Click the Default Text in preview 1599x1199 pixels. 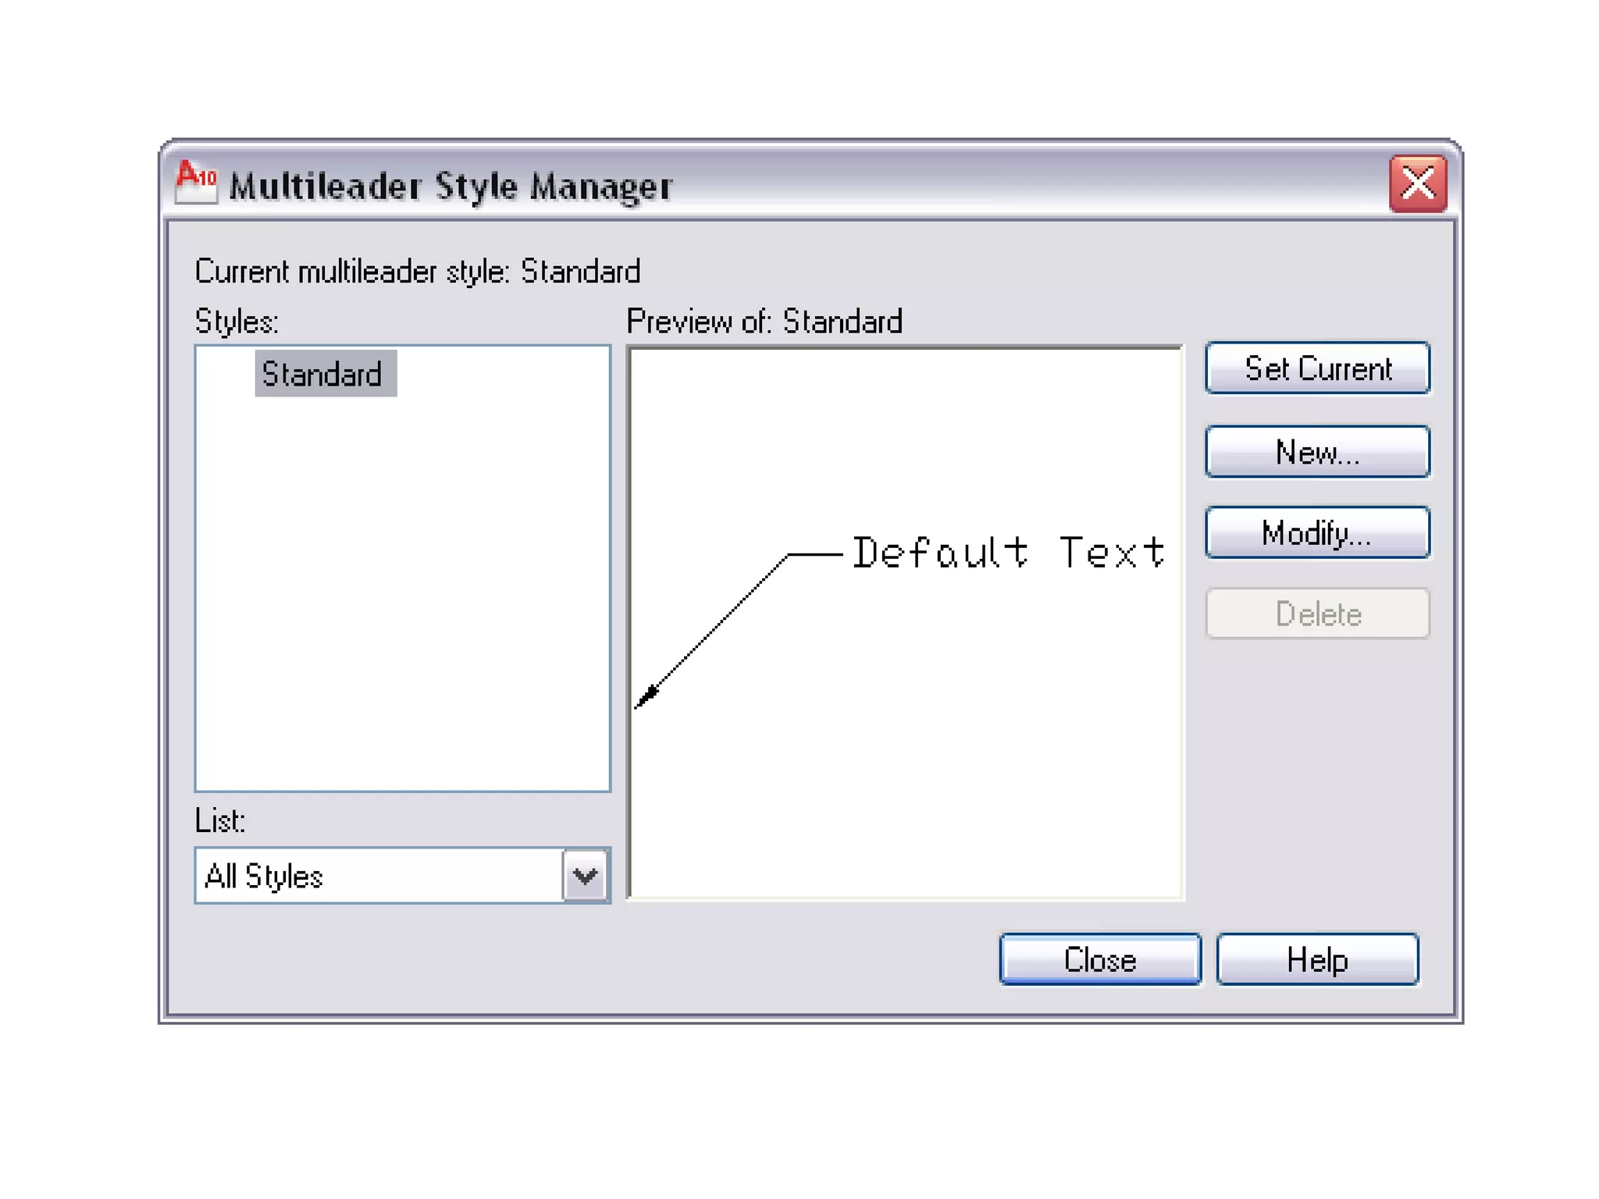point(1007,553)
